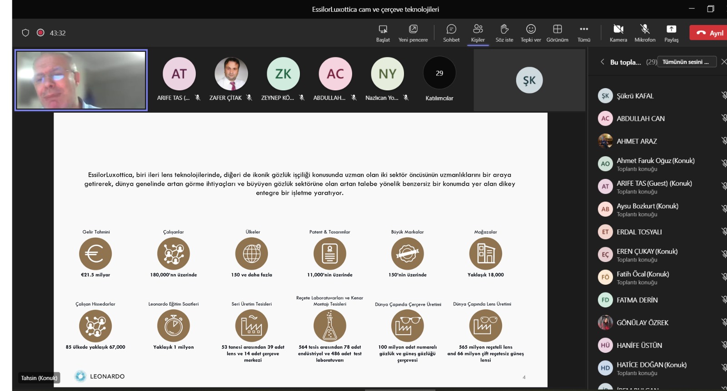The image size is (727, 391).
Task: Close the participants side panel
Action: (724, 62)
